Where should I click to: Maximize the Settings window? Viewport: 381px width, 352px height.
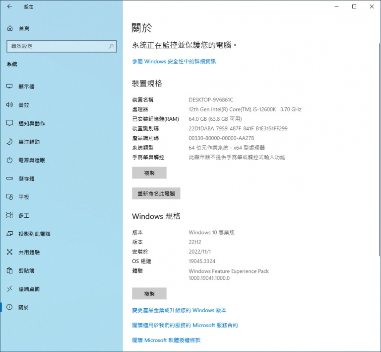pos(354,6)
